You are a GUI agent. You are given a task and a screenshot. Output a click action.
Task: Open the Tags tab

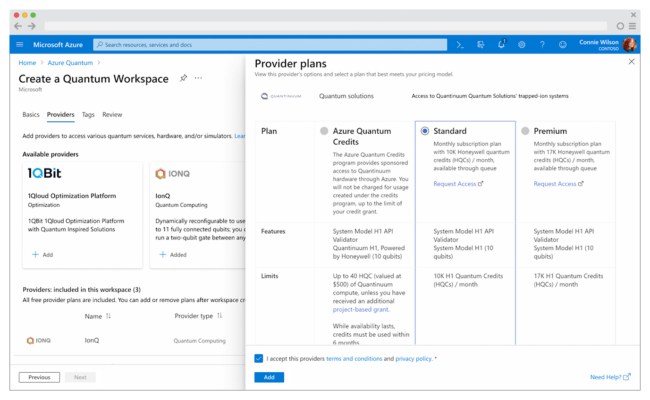coord(88,114)
